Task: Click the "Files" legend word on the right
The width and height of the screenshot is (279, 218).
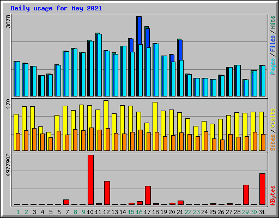Action: point(273,44)
